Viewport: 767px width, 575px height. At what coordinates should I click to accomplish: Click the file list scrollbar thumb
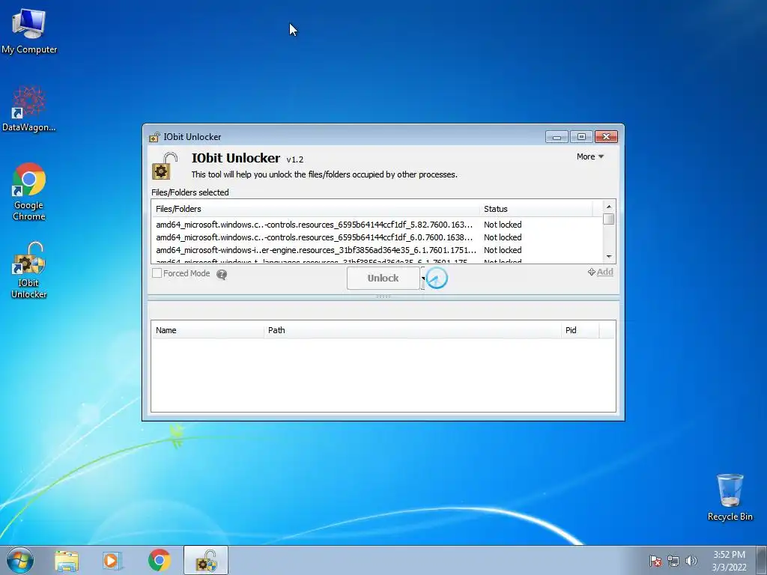pos(609,219)
